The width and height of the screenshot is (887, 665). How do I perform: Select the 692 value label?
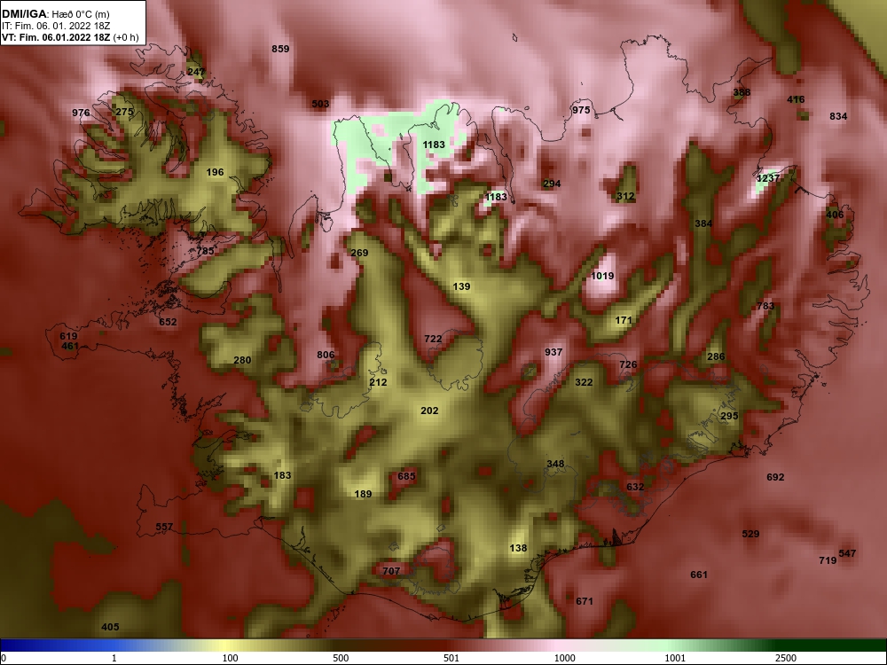tap(775, 477)
